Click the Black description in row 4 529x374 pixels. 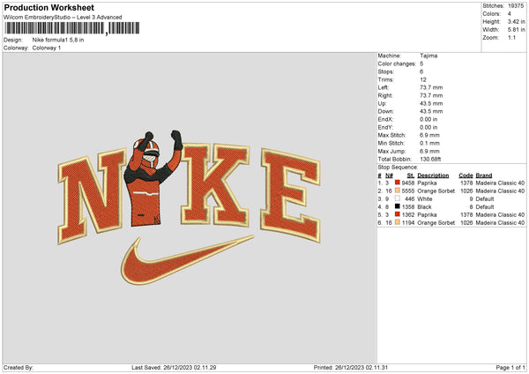pos(424,207)
